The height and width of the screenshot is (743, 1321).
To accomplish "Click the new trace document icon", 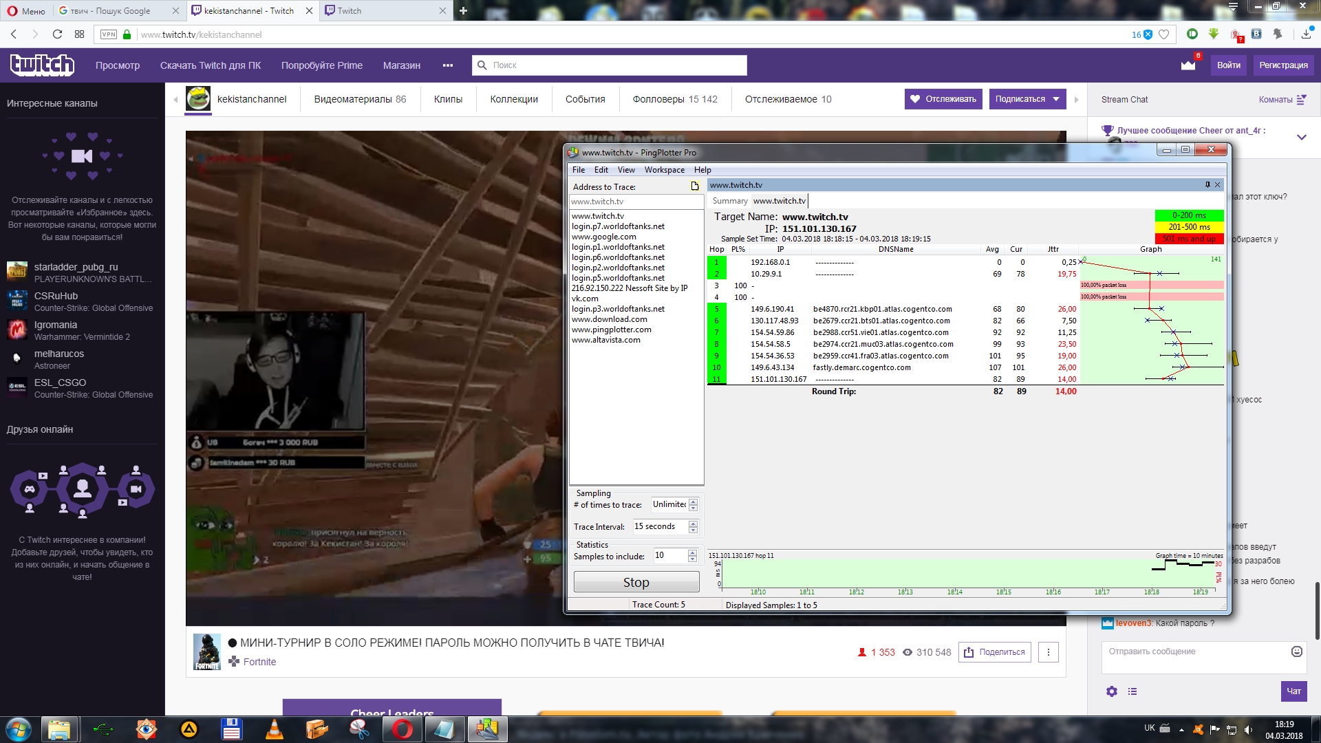I will point(695,186).
